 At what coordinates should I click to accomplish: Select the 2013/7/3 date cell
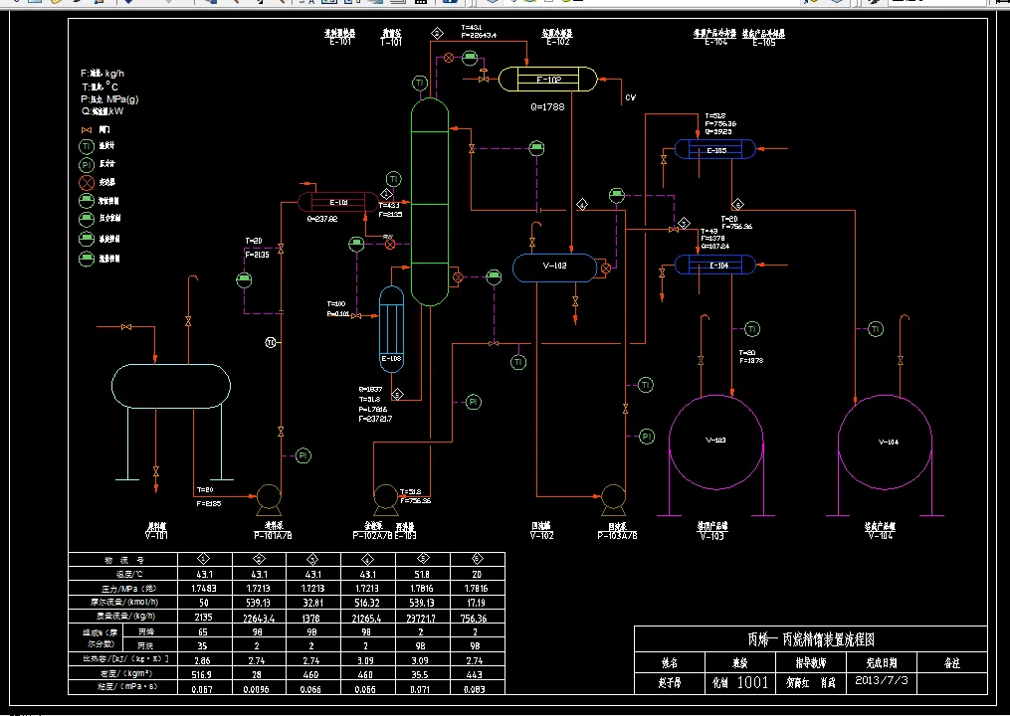(x=882, y=680)
